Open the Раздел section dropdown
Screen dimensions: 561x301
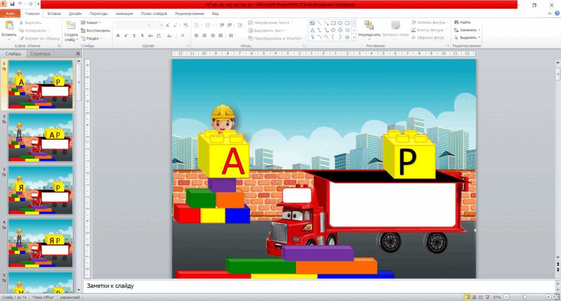[x=91, y=38]
